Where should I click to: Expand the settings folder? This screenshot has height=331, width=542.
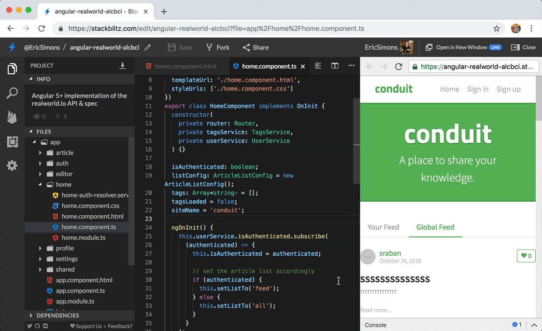pyautogui.click(x=40, y=259)
